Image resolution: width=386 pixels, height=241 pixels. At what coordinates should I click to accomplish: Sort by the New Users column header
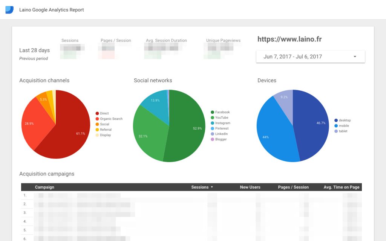pos(250,187)
